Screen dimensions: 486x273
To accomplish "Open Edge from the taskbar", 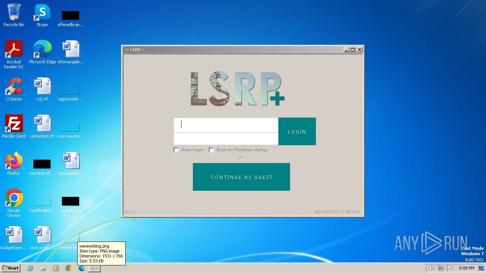I will [x=82, y=268].
